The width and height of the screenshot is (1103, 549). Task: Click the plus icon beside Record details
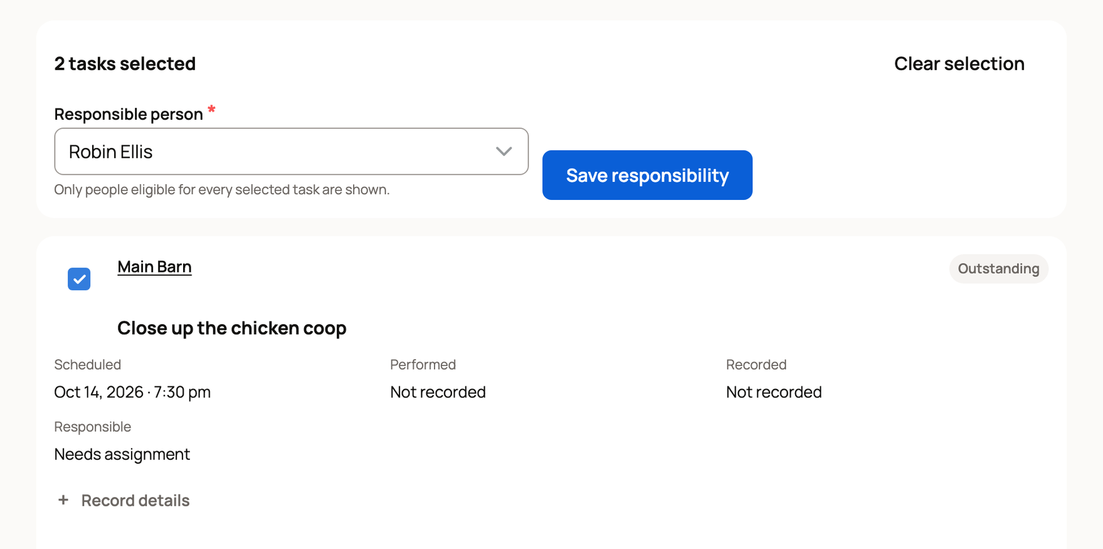click(x=63, y=500)
